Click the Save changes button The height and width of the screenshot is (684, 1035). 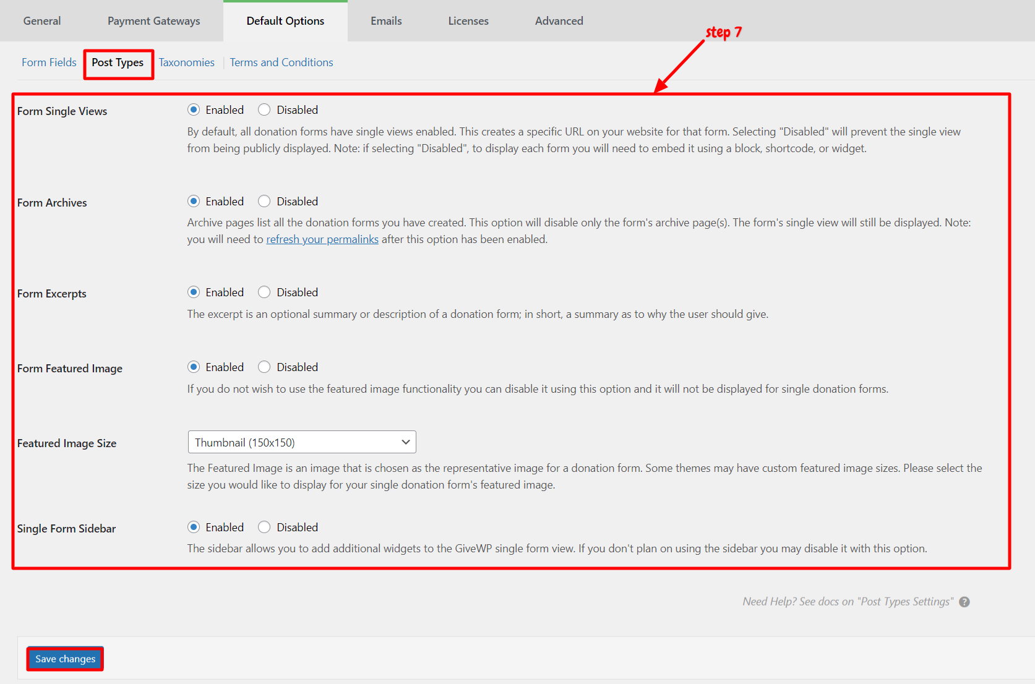pos(65,659)
